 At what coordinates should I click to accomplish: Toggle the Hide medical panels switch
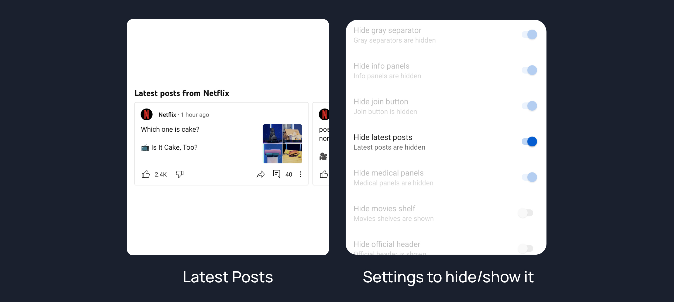tap(529, 177)
